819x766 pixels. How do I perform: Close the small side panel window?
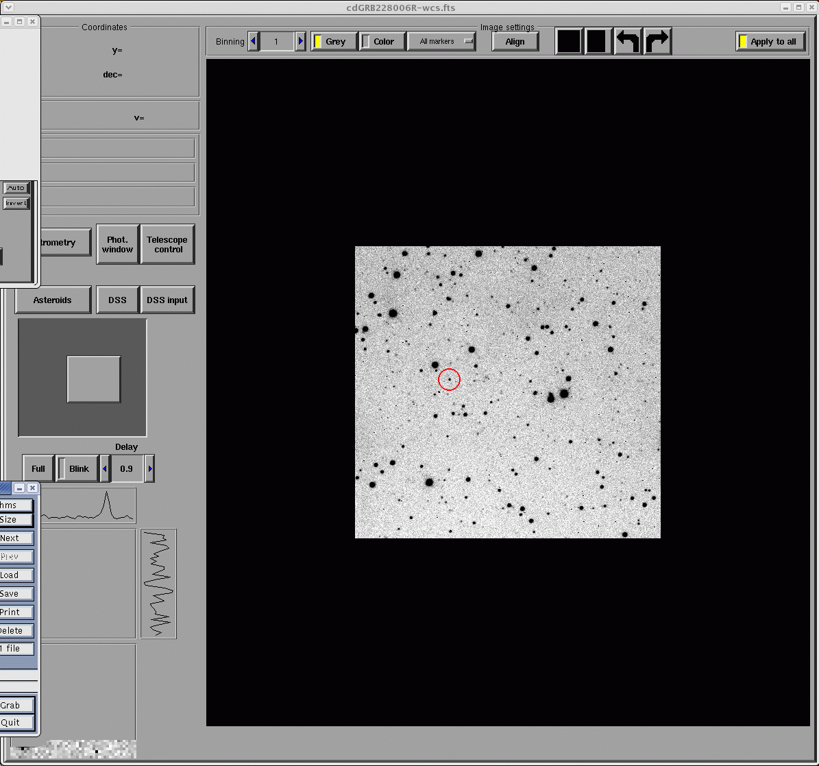tap(32, 488)
